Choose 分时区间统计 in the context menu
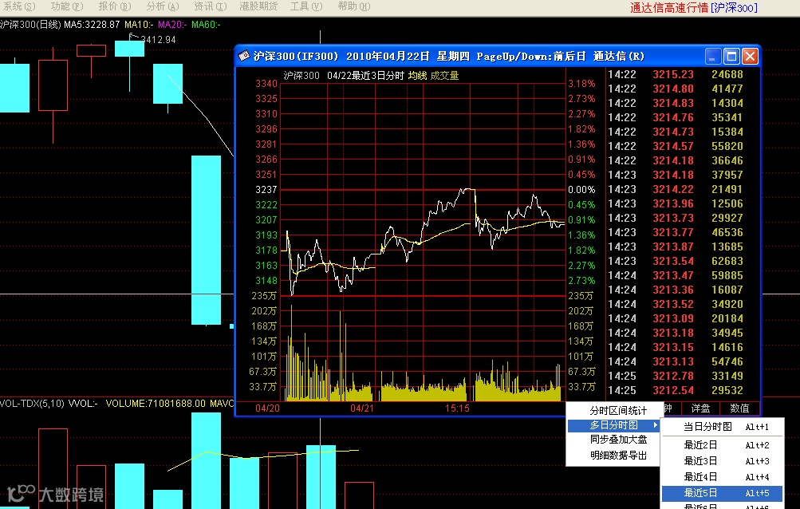Image resolution: width=800 pixels, height=509 pixels. tap(618, 410)
